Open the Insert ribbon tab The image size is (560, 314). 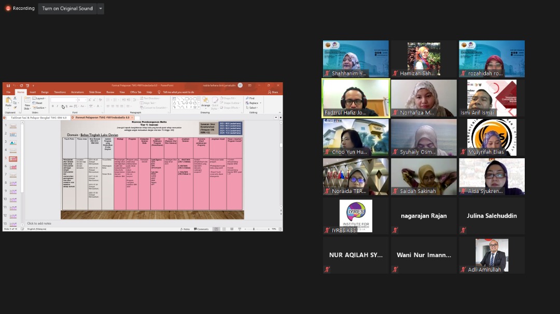[x=33, y=92]
